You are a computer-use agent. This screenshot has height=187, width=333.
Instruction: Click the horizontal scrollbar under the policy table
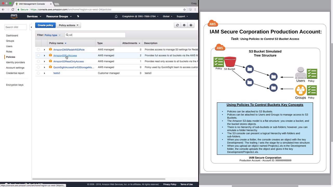click(99, 179)
